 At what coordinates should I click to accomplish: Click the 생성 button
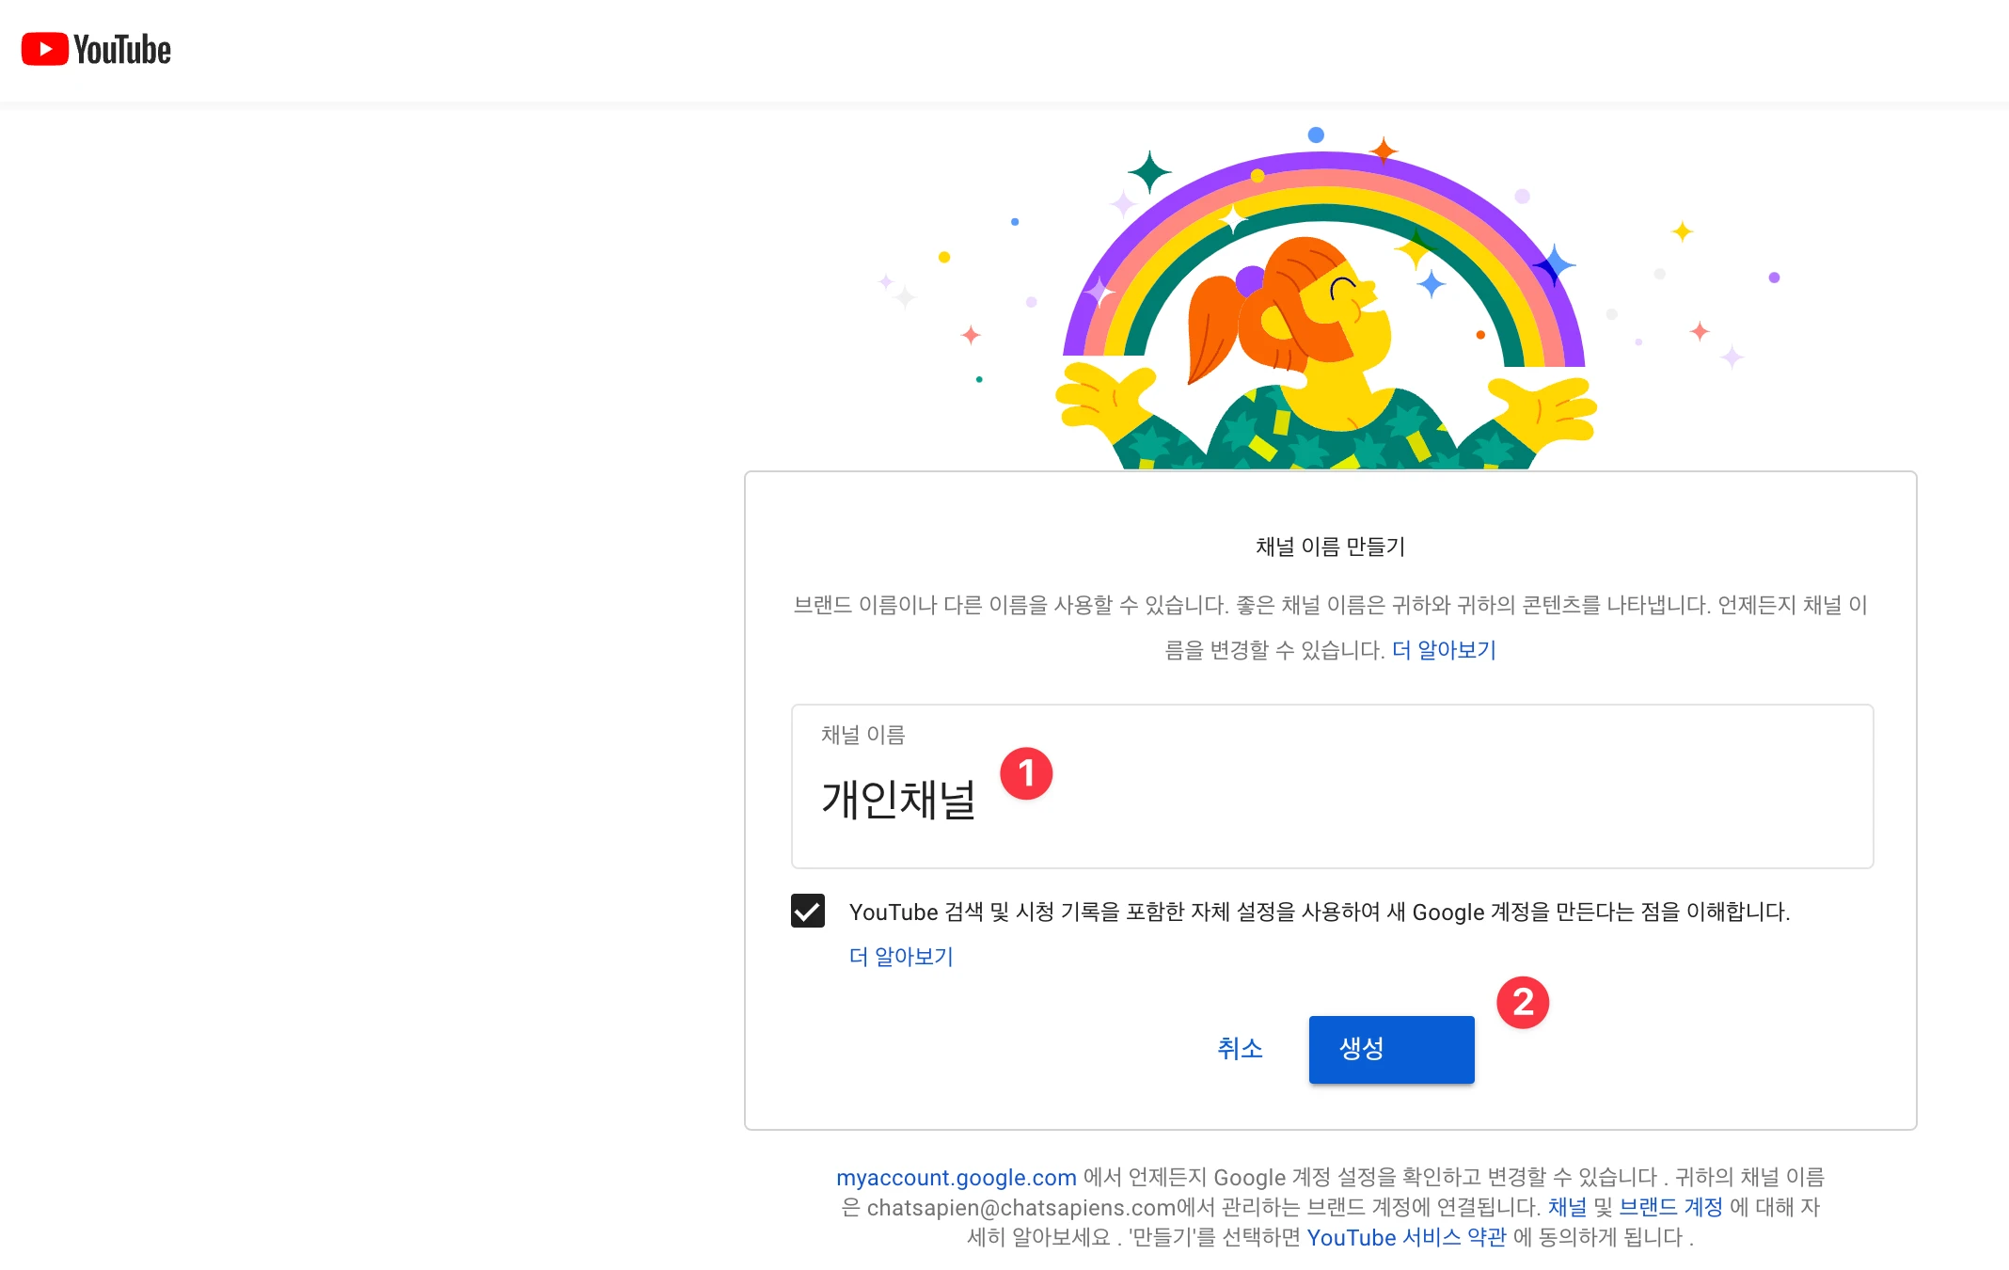click(1391, 1049)
